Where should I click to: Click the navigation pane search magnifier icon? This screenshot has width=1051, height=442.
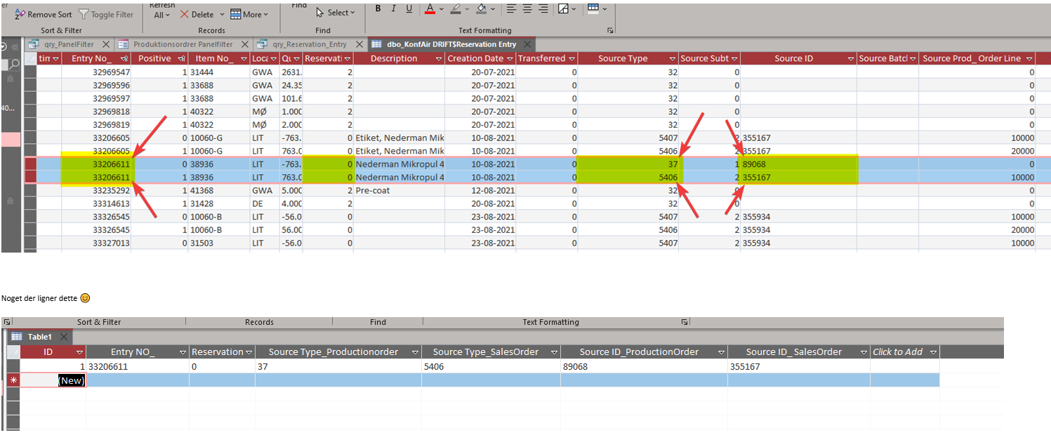click(x=14, y=65)
